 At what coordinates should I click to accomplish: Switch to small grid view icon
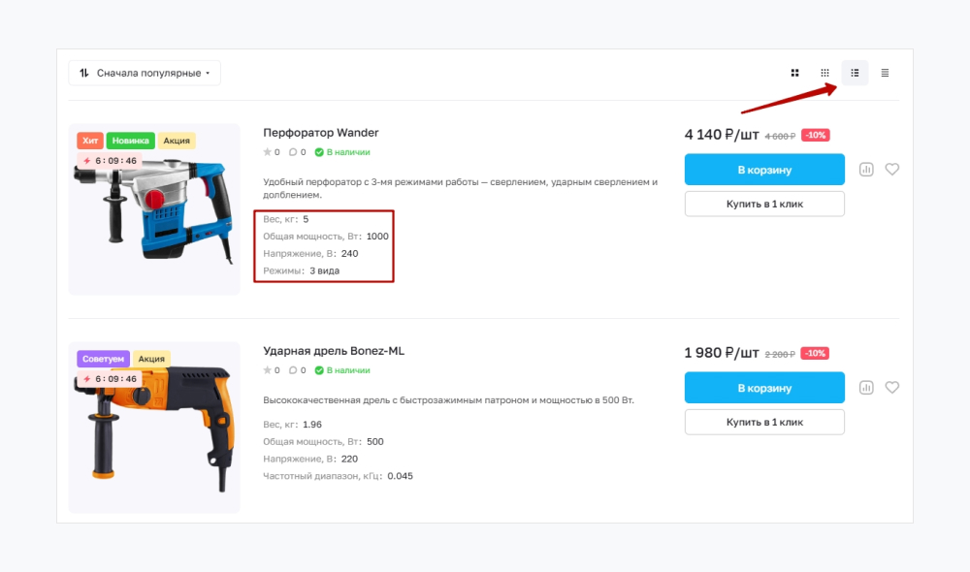pyautogui.click(x=824, y=73)
